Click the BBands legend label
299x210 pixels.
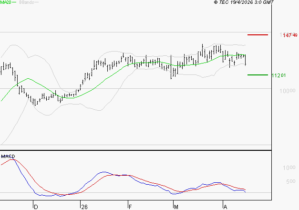tap(27, 2)
